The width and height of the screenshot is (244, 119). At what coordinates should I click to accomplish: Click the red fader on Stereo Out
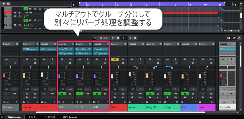point(221,75)
